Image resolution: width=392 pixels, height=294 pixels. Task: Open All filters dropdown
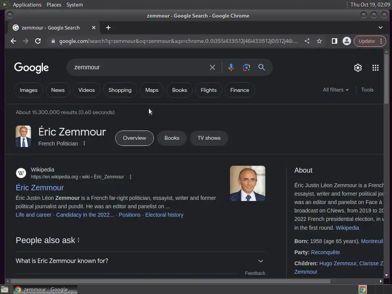coord(335,90)
